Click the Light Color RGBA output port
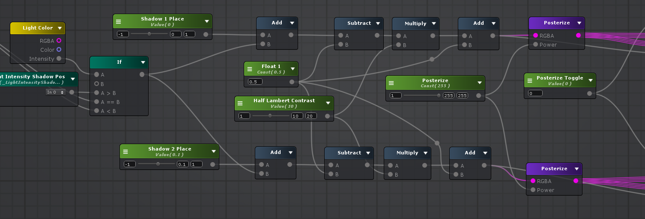This screenshot has width=645, height=219. coord(59,41)
